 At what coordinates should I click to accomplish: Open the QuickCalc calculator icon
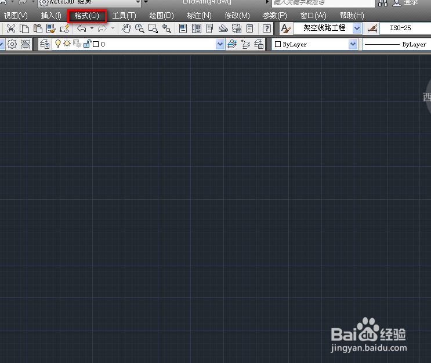click(249, 28)
